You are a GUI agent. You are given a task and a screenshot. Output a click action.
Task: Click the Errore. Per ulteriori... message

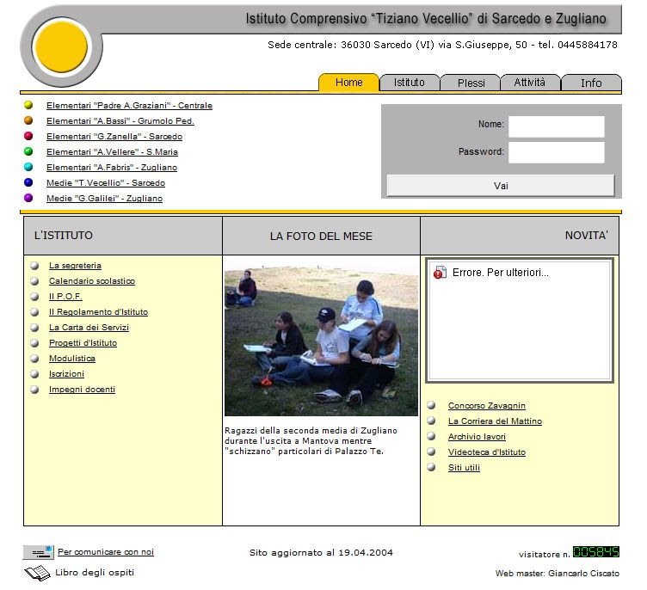tap(501, 273)
